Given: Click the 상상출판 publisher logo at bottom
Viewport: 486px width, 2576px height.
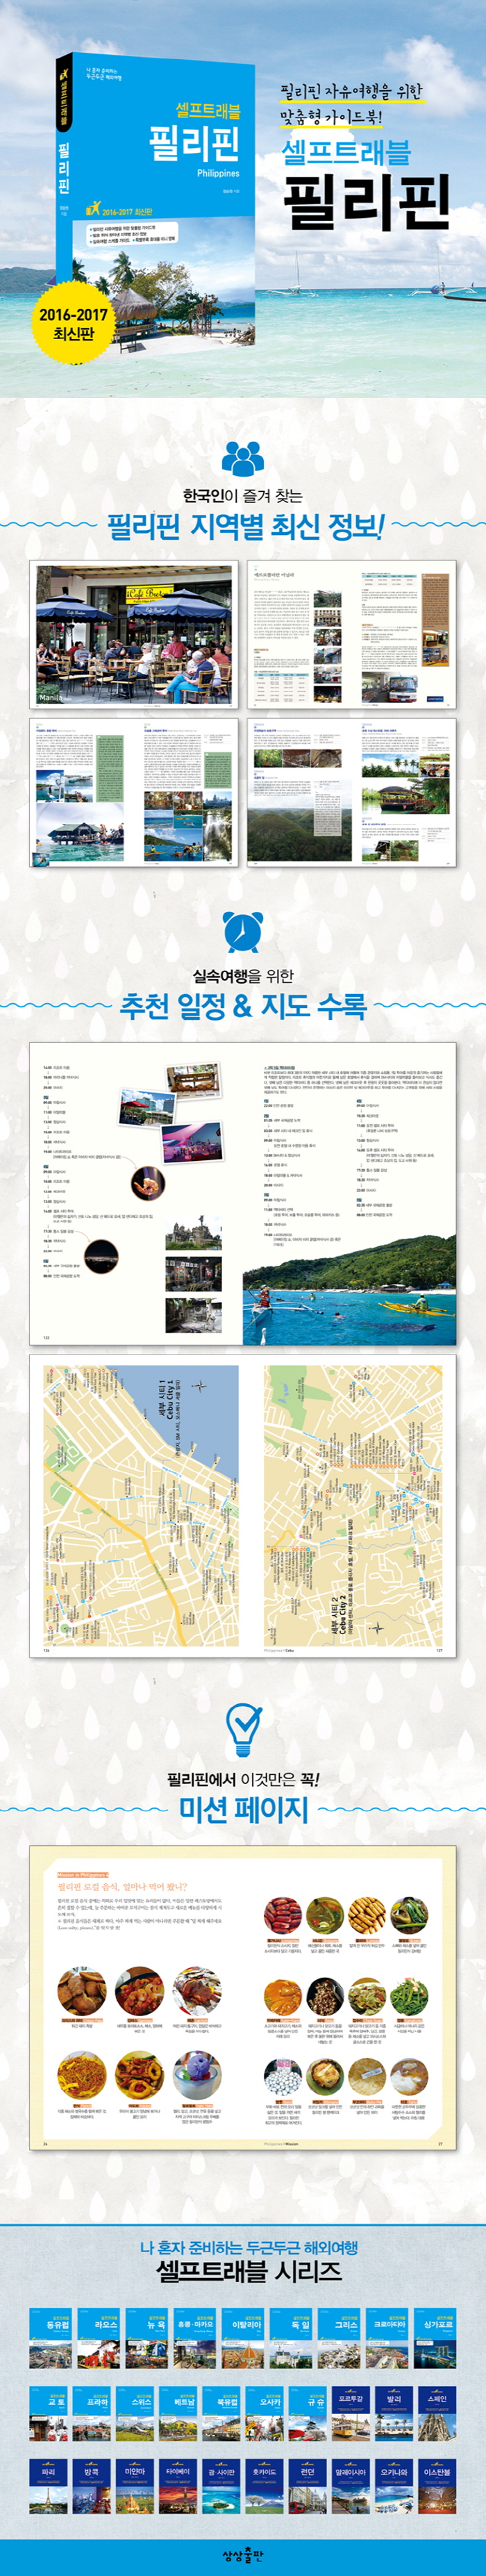Looking at the screenshot, I should click(243, 2554).
